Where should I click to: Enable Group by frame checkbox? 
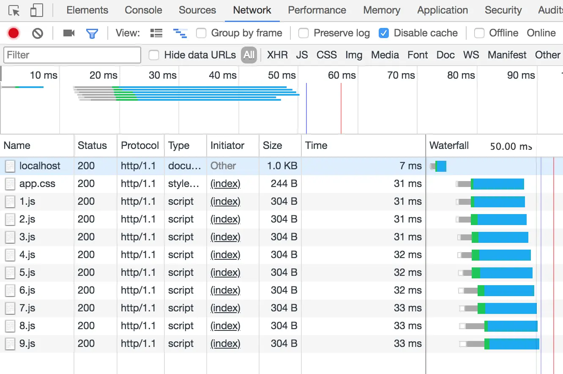pos(201,33)
